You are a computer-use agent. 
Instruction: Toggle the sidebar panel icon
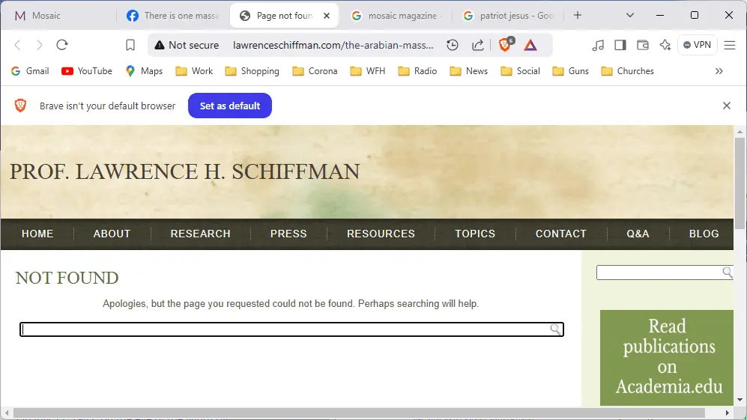tap(620, 45)
